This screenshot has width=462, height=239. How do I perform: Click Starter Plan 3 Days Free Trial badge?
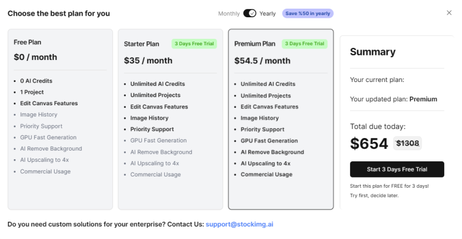point(194,44)
